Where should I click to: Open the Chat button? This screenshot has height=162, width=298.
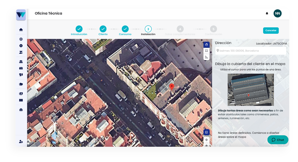coord(278,140)
